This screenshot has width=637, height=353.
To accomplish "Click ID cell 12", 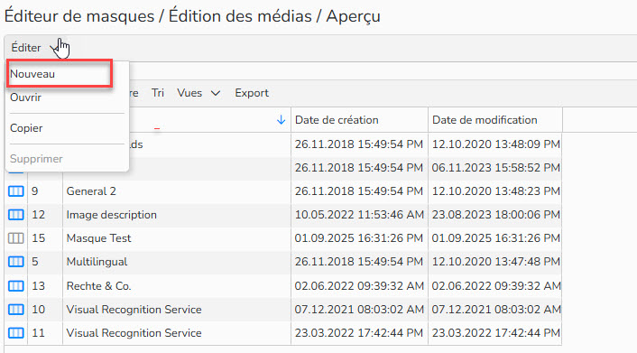I will [x=38, y=215].
